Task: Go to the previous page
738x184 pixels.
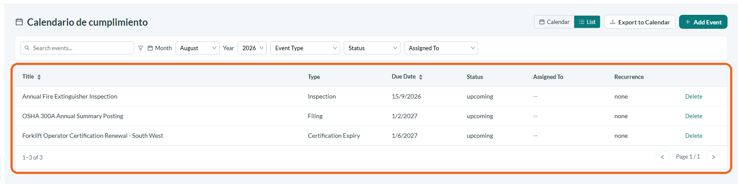Action: click(662, 157)
